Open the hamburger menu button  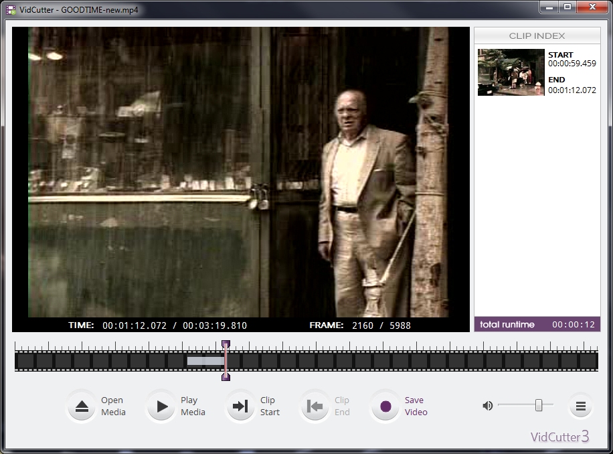pyautogui.click(x=581, y=406)
